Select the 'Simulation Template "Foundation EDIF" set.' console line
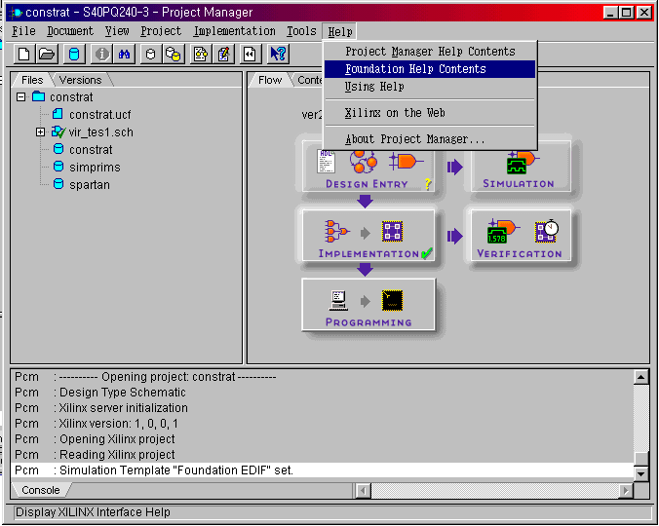The image size is (659, 526). point(322,470)
